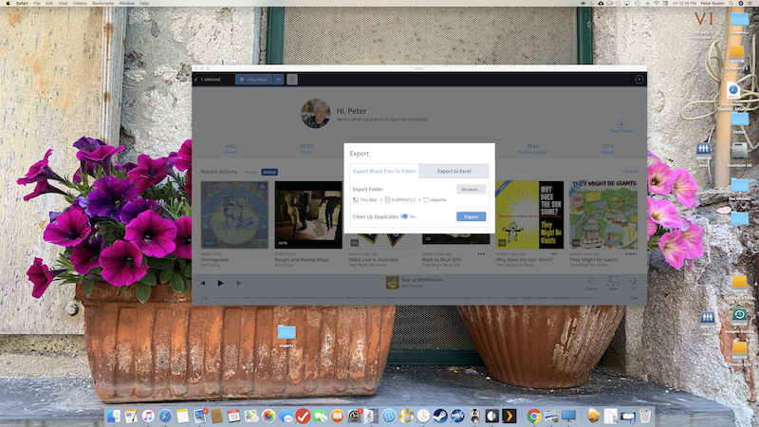Click the Back to Skull [EP] title
The width and height of the screenshot is (759, 427).
[441, 259]
